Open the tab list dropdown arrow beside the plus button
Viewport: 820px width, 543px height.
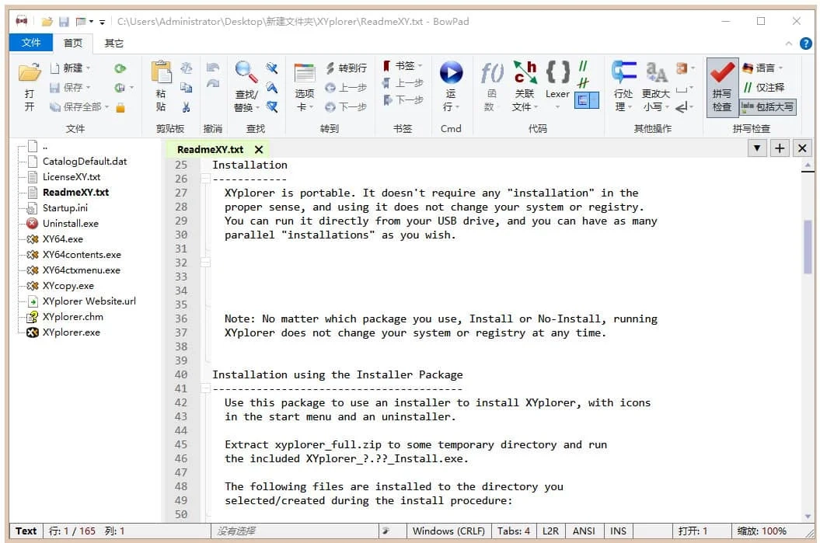[x=757, y=148]
